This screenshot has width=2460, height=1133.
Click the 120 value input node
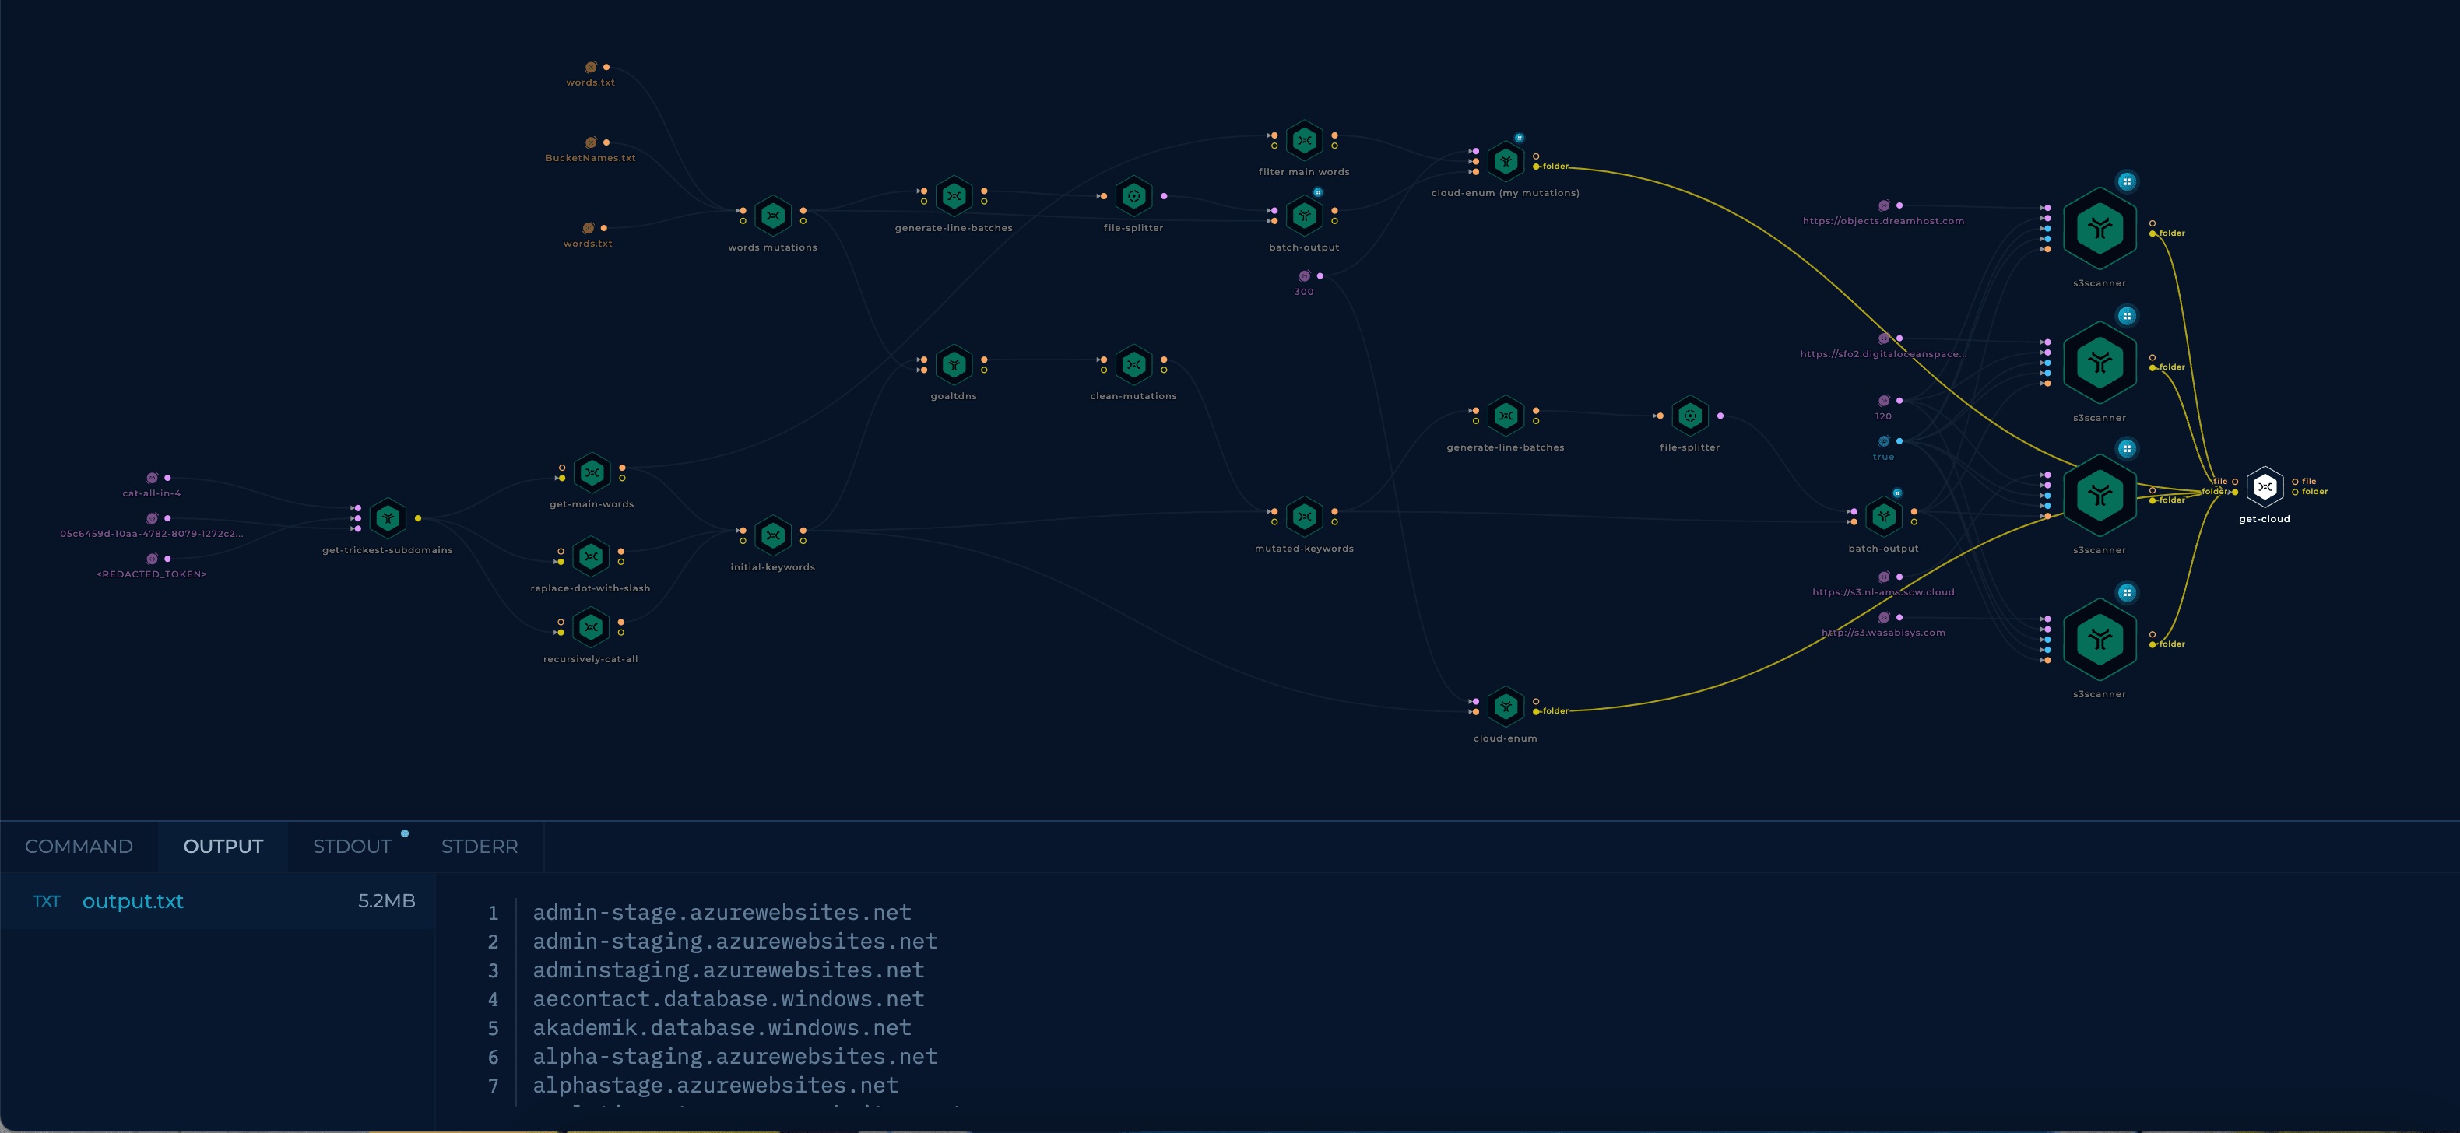click(1883, 401)
